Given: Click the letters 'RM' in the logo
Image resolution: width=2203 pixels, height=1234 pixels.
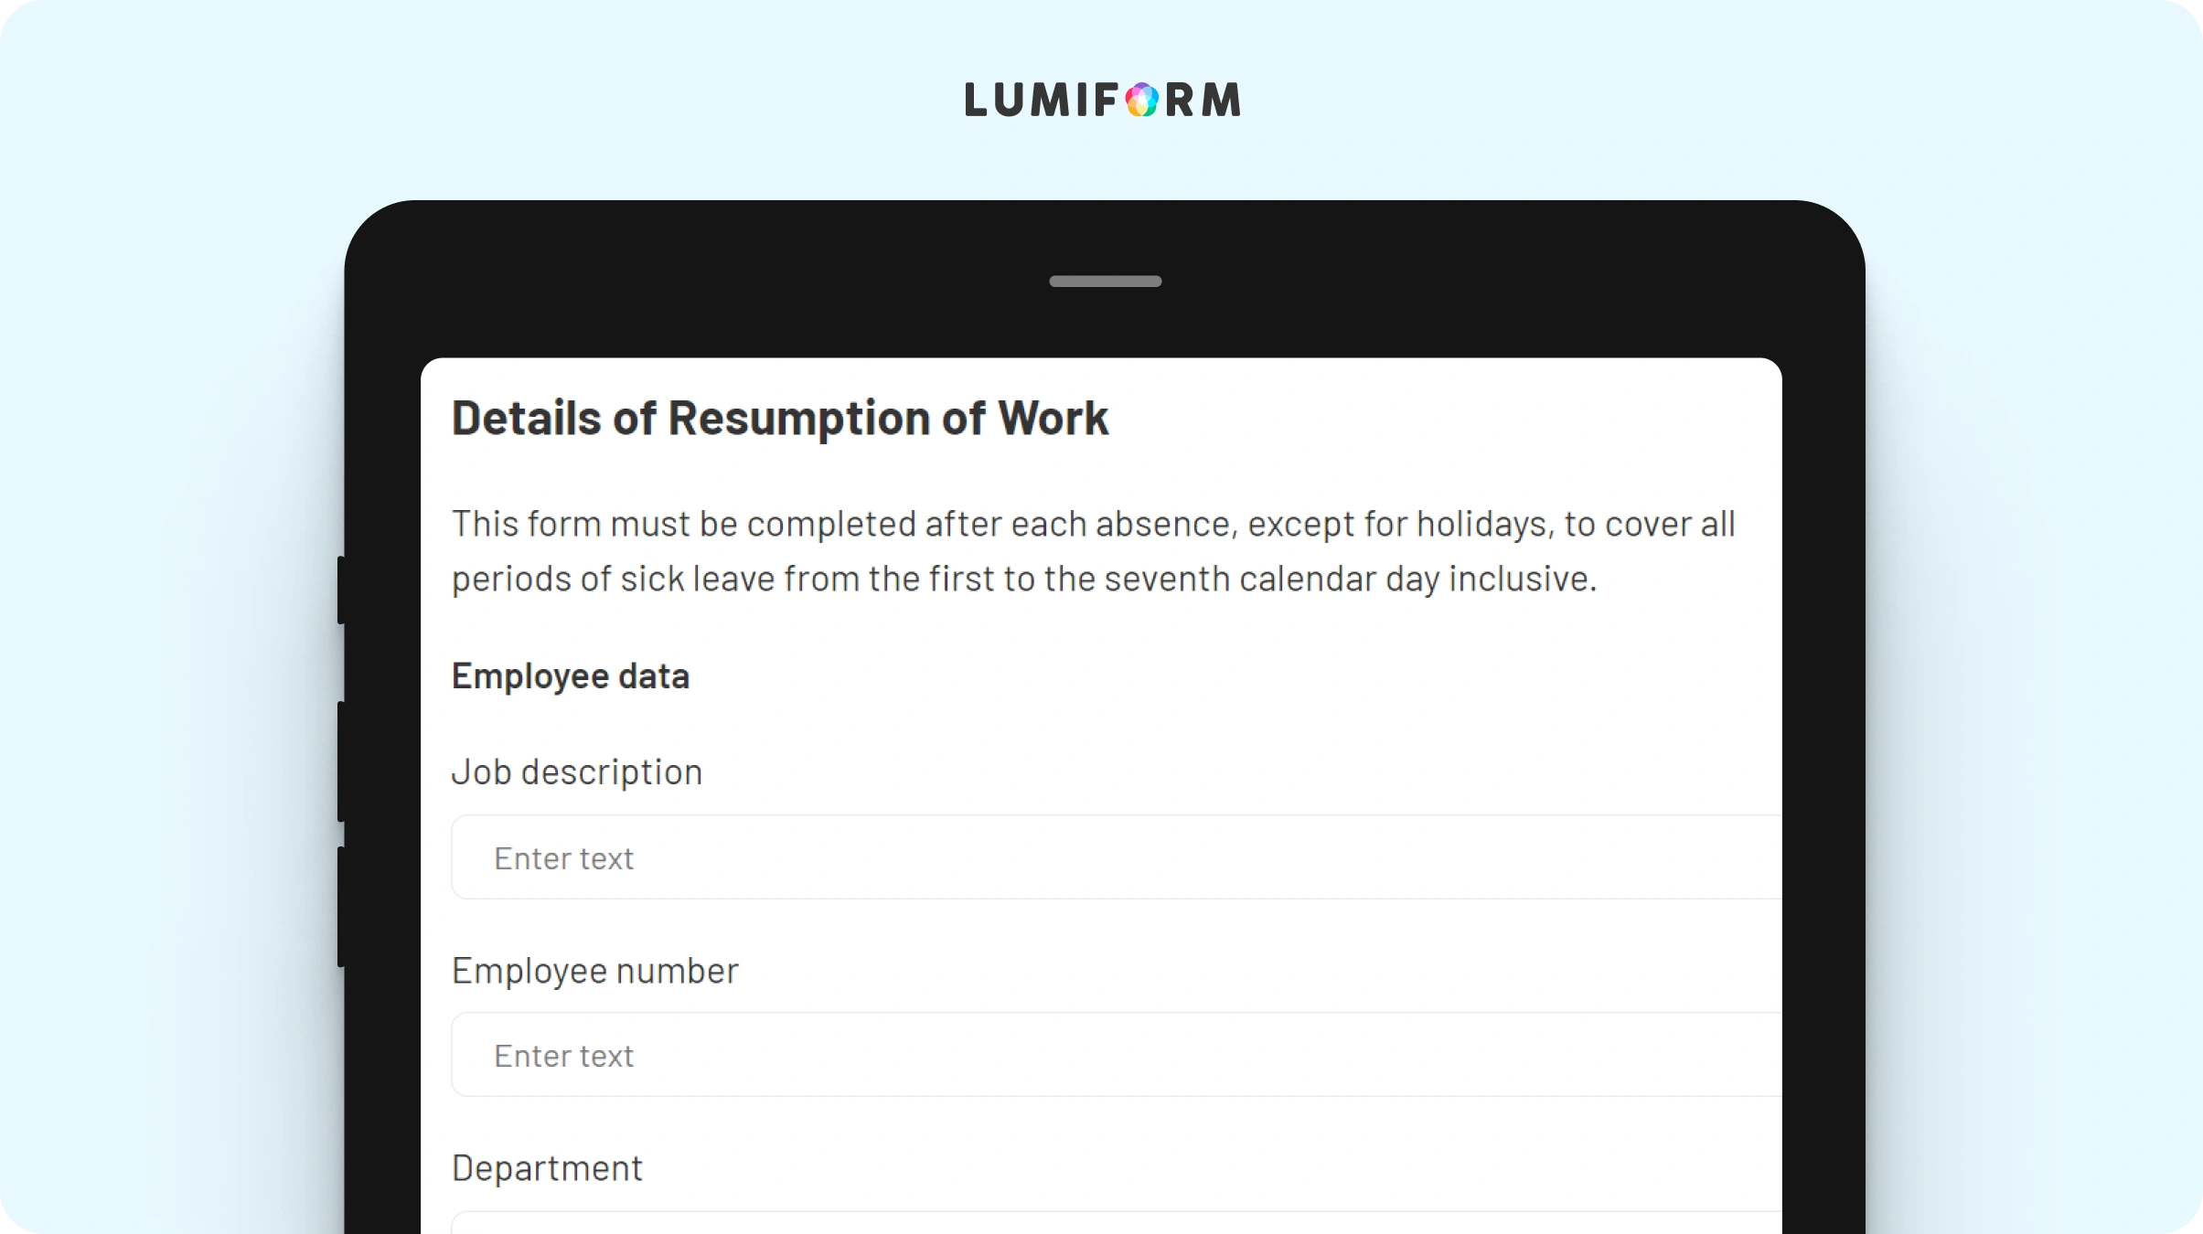Looking at the screenshot, I should click(1203, 100).
